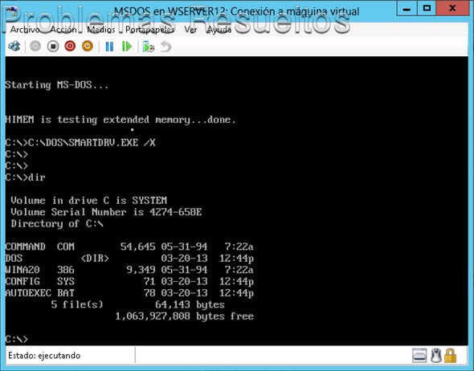
Task: Reset the VM with the green play icon
Action: click(127, 47)
